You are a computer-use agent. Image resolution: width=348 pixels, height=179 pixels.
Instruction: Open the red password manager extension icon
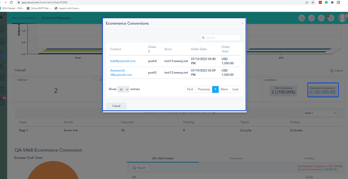(320, 2)
